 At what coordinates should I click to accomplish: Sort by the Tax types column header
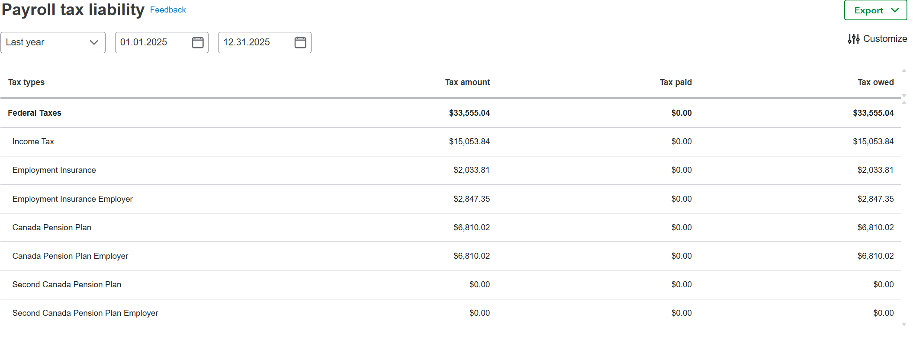click(x=26, y=83)
